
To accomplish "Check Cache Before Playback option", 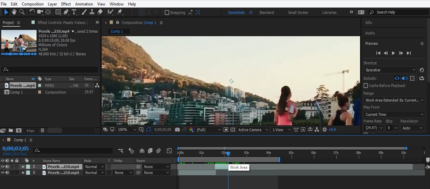I will pos(366,86).
